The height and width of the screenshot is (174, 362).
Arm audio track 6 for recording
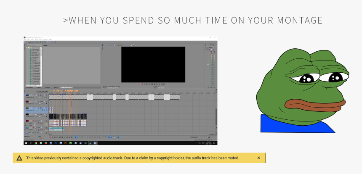click(33, 128)
